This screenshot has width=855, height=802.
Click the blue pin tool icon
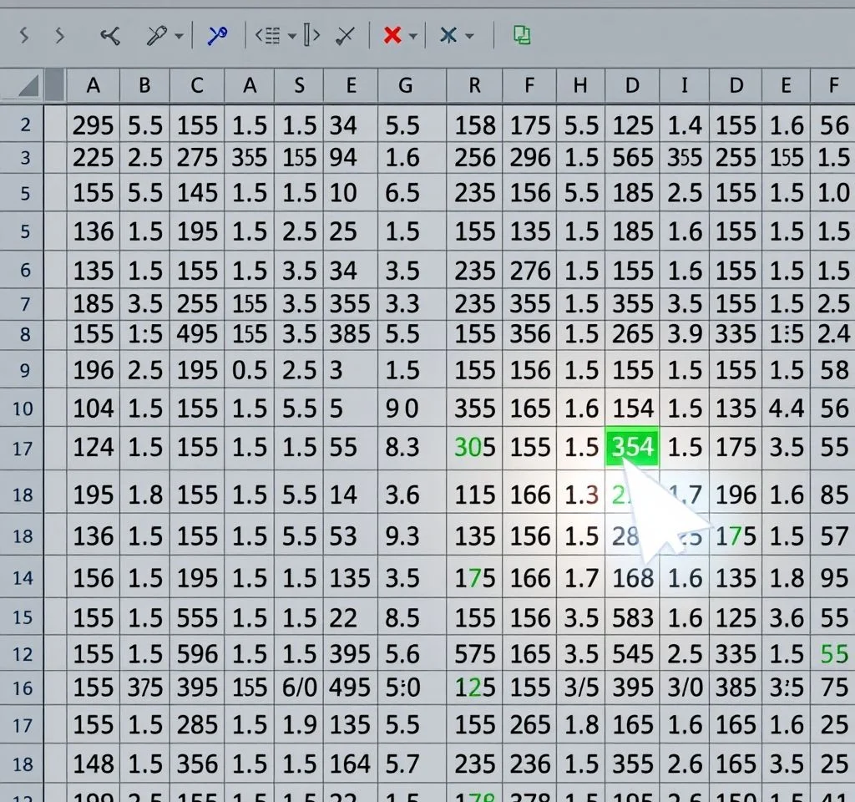(217, 35)
